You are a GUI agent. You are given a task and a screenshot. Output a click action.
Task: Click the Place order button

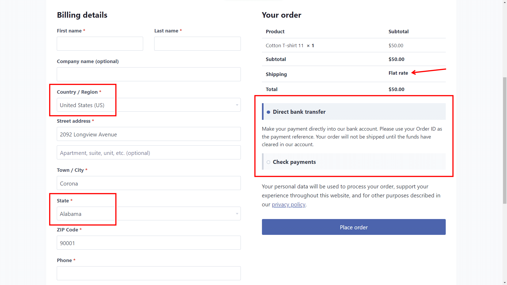tap(354, 227)
